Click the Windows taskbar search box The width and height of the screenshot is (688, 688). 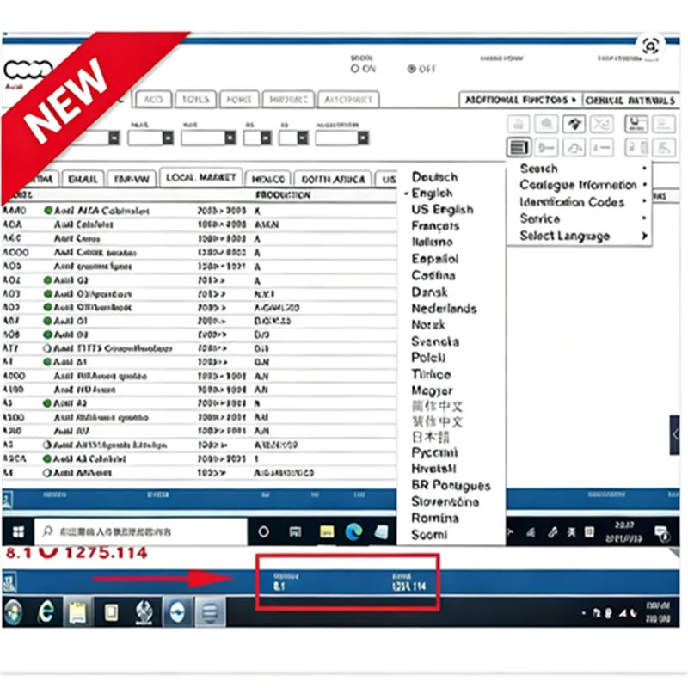pos(141,532)
